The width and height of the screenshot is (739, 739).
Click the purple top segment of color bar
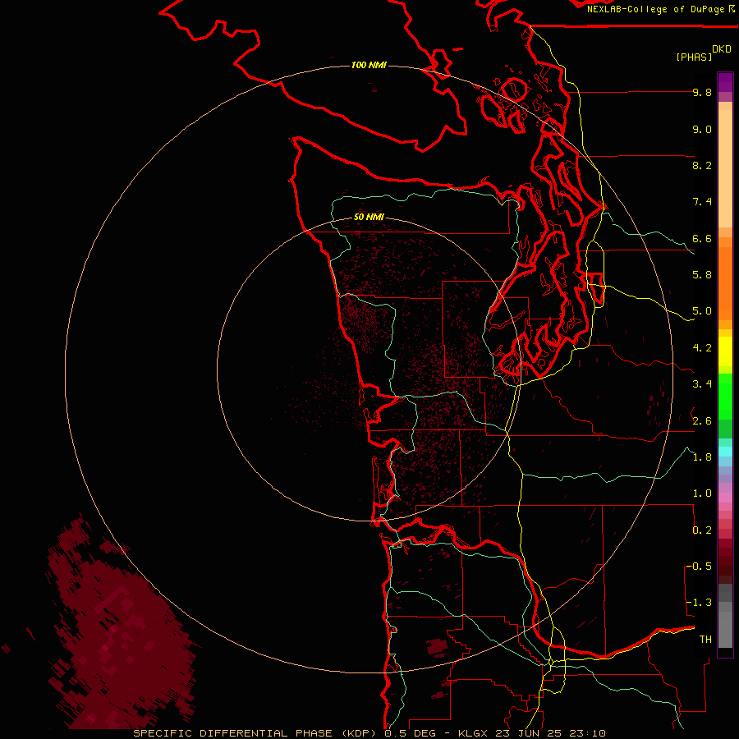725,82
